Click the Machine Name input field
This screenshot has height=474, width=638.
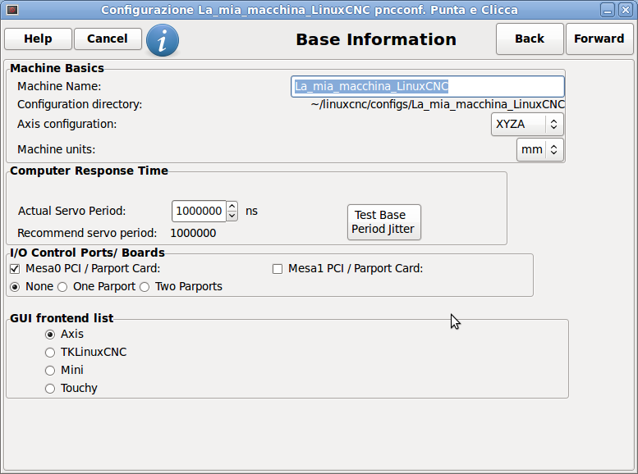[x=428, y=86]
